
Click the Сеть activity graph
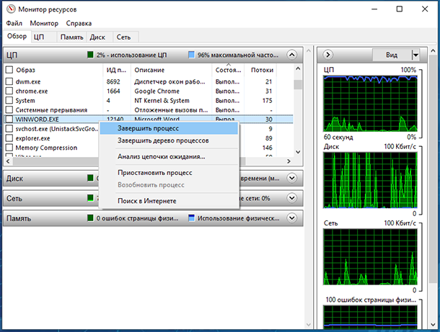click(370, 256)
